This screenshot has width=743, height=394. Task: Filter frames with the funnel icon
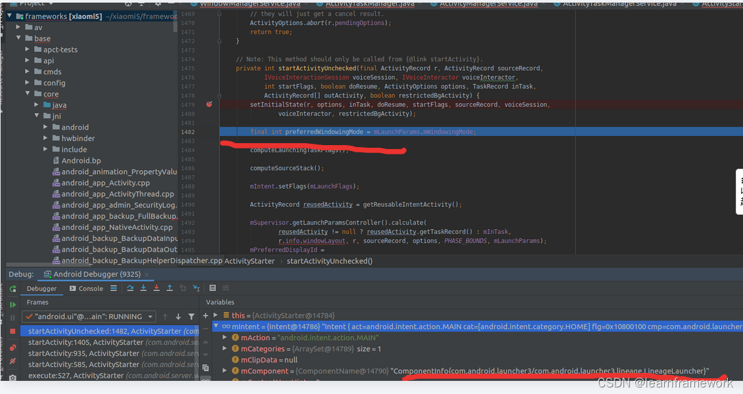pyautogui.click(x=191, y=317)
